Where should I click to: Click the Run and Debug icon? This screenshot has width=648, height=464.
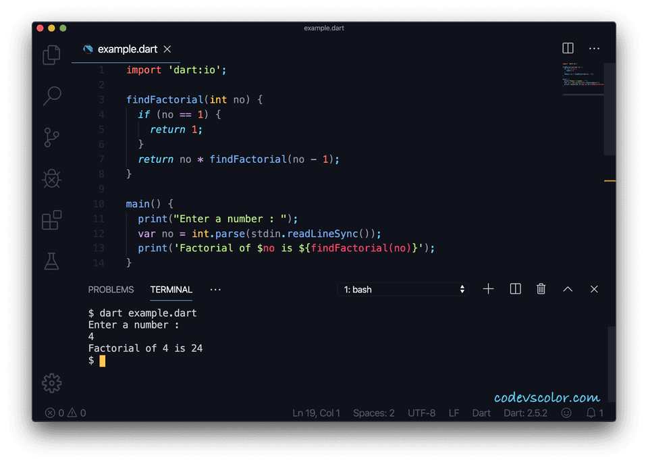(51, 179)
